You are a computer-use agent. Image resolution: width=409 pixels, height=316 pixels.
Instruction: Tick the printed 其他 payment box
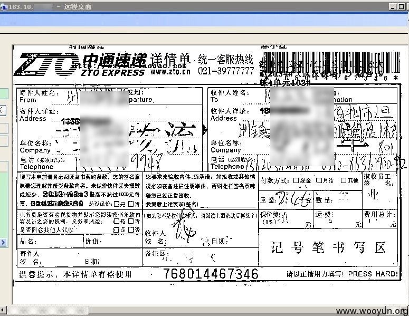(x=343, y=180)
